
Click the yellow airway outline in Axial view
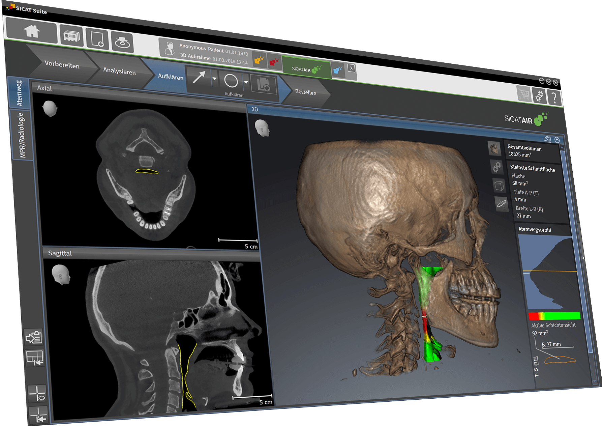pos(147,171)
